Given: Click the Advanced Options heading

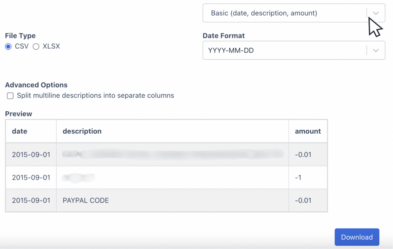Looking at the screenshot, I should point(36,85).
